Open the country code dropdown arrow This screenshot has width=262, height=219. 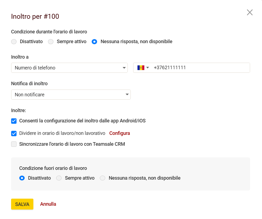pyautogui.click(x=148, y=68)
